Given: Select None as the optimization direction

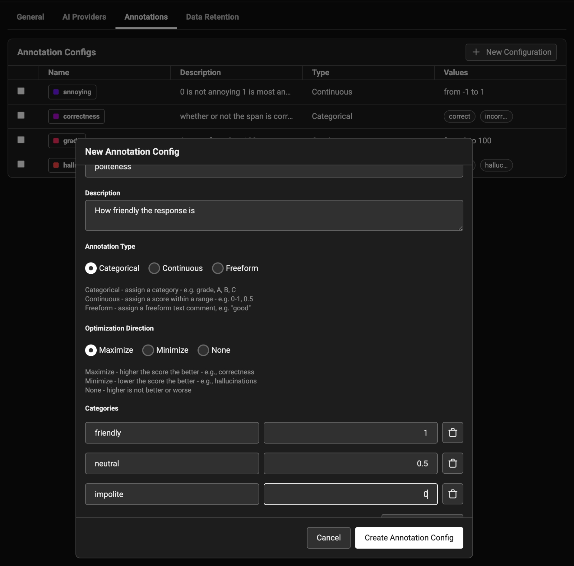Looking at the screenshot, I should tap(203, 350).
